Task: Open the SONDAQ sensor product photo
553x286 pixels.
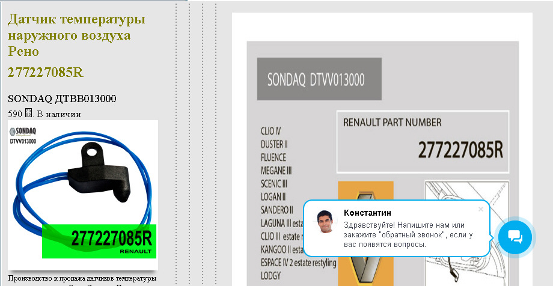Action: 83,195
